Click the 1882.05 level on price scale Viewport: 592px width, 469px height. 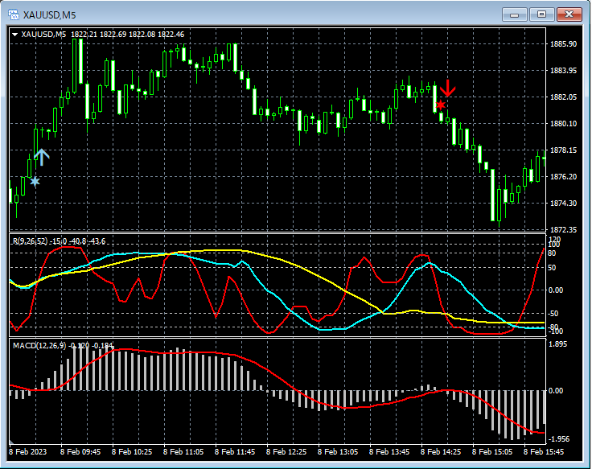click(563, 97)
